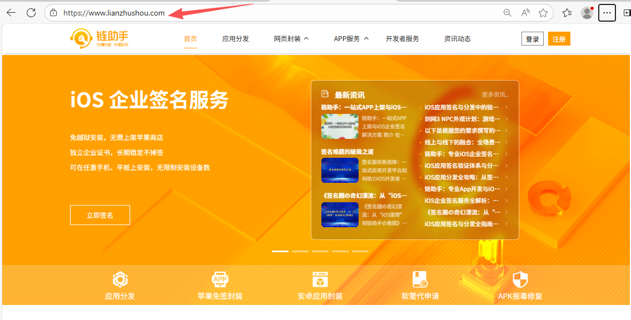This screenshot has height=320, width=631.
Task: Open browser settings and more menu
Action: coord(607,13)
